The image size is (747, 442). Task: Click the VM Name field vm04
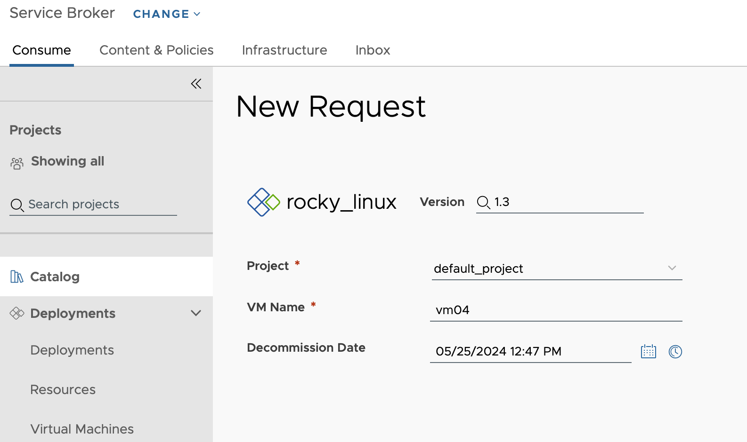556,310
